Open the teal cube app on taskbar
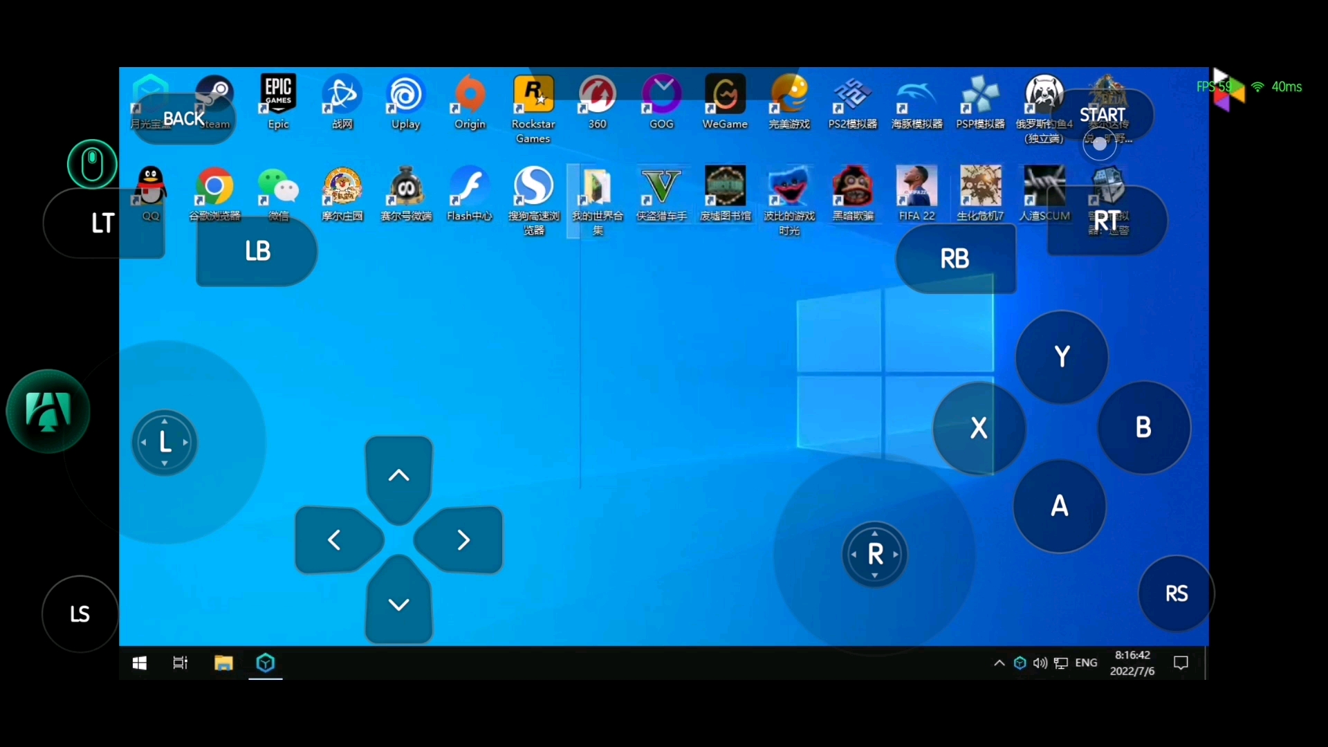 click(x=266, y=663)
